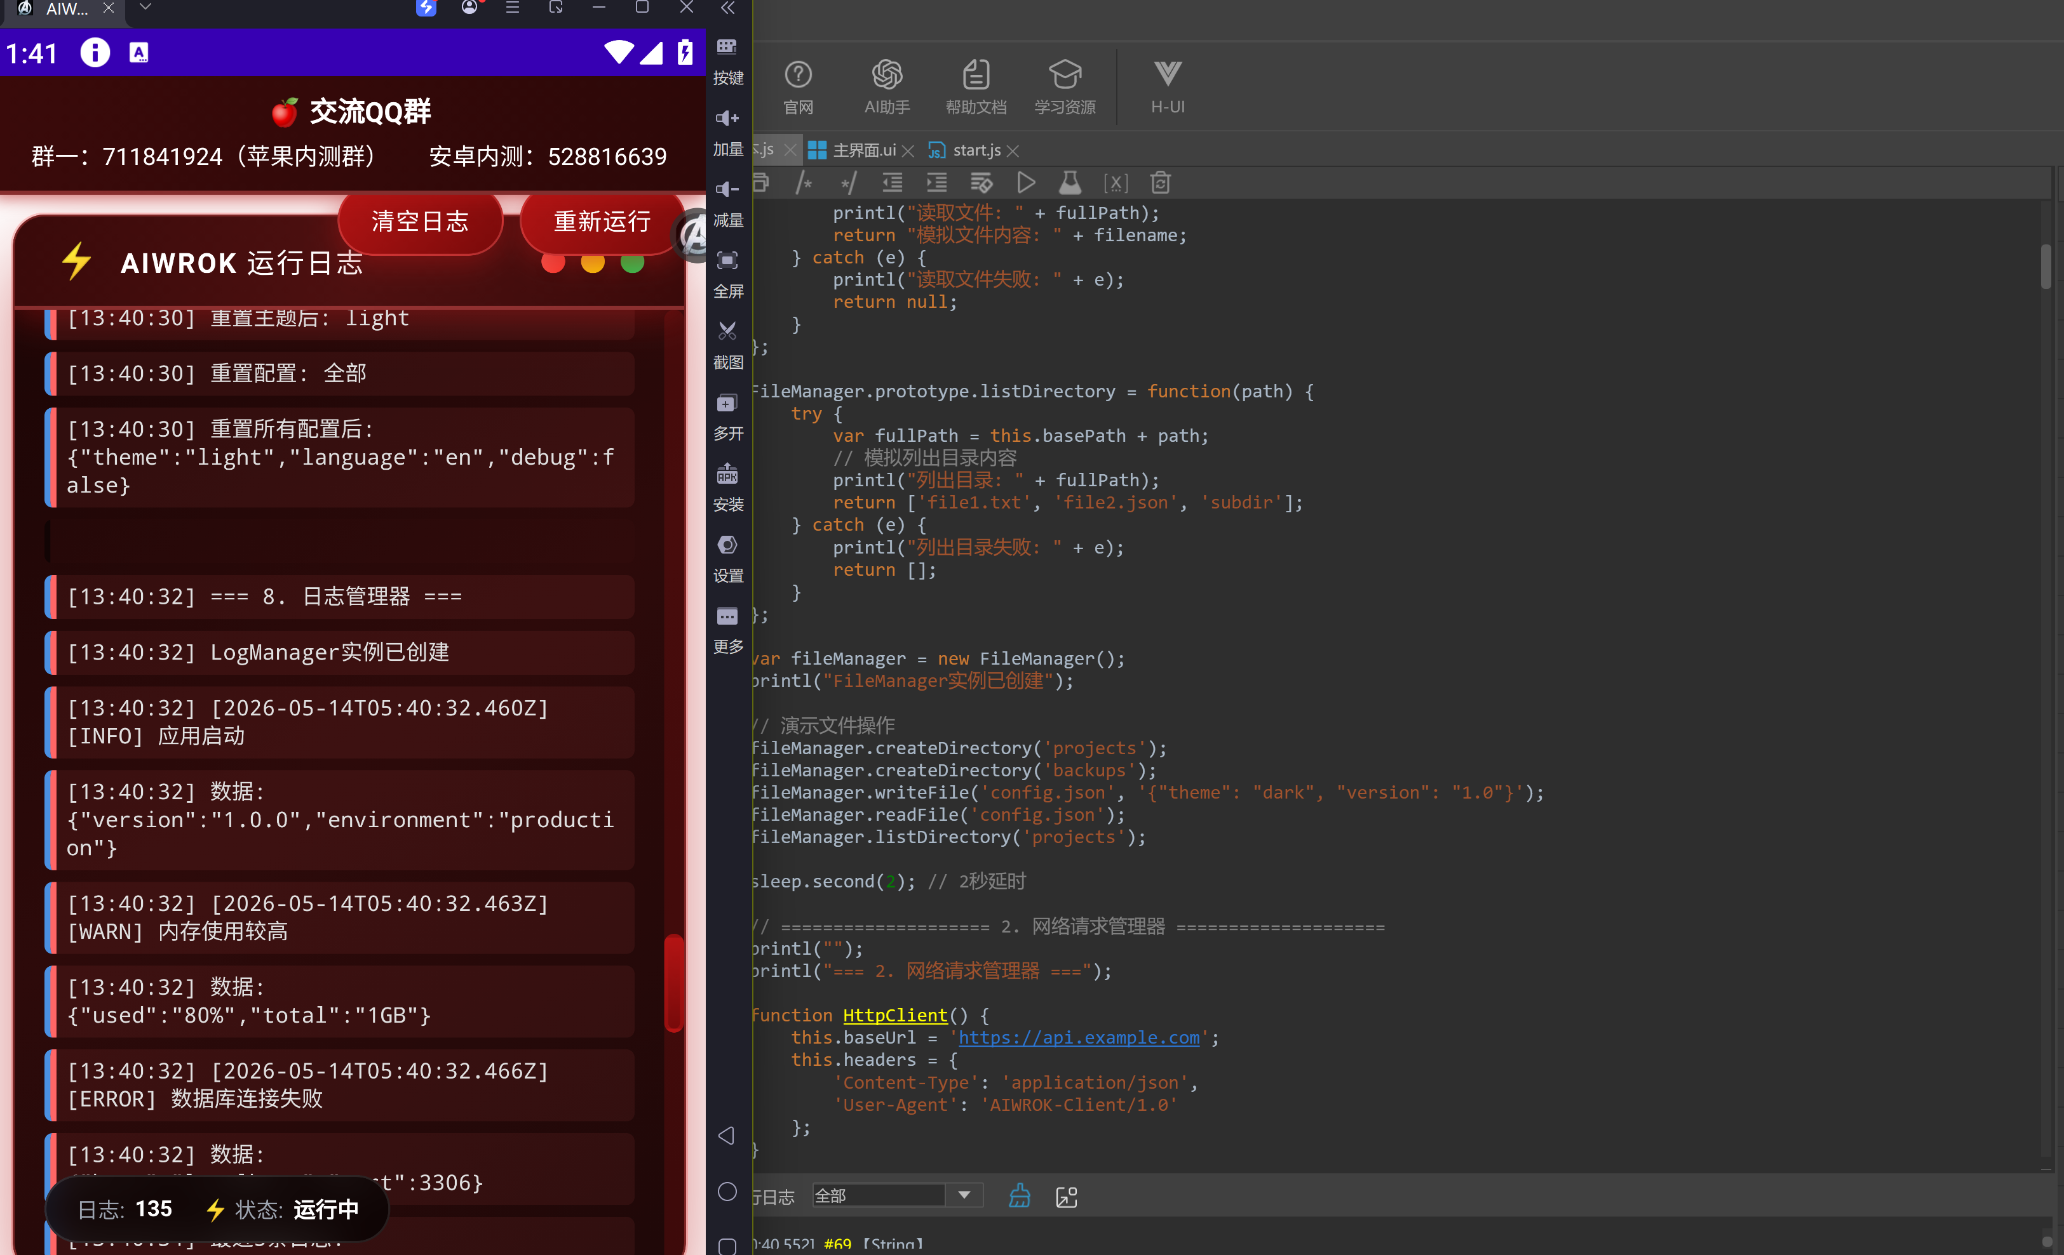Click the red log panel scrollbar thumb
Image resolution: width=2064 pixels, height=1255 pixels.
pyautogui.click(x=673, y=982)
